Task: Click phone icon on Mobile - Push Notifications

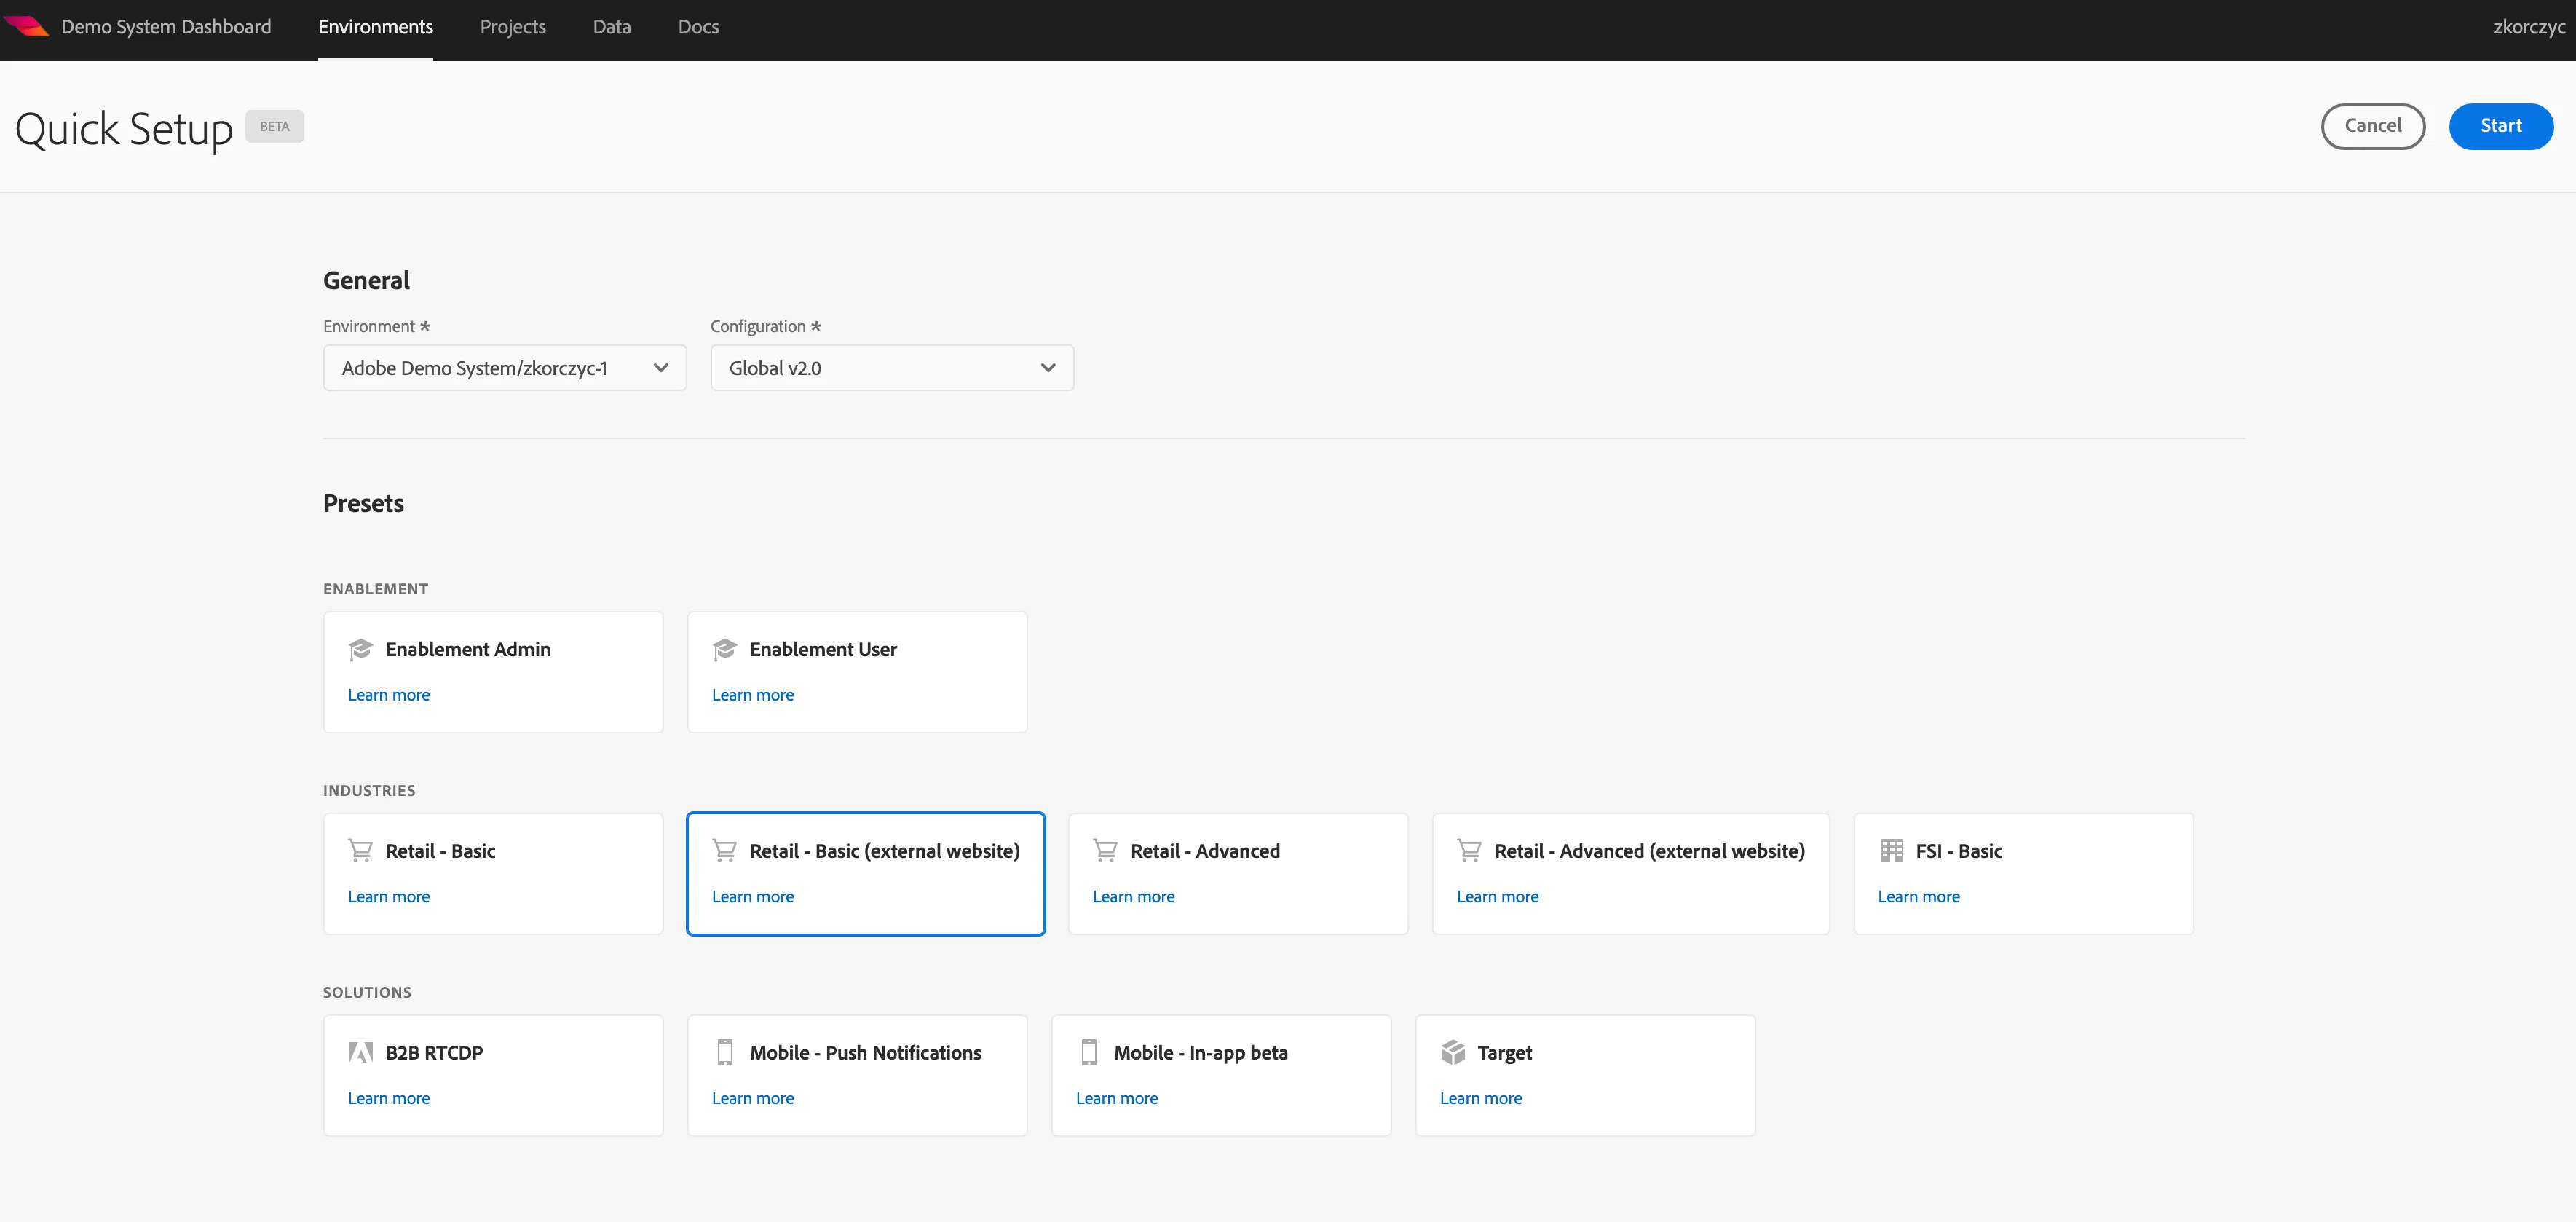Action: [x=725, y=1052]
